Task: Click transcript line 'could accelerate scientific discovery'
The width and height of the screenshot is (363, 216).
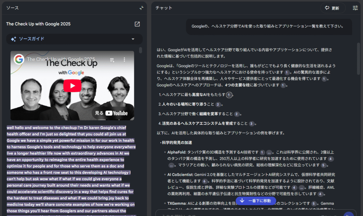Action: point(70,192)
